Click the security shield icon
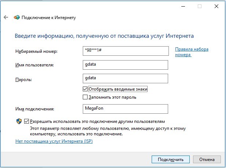Screen dimensions: 226x168 click(19, 121)
